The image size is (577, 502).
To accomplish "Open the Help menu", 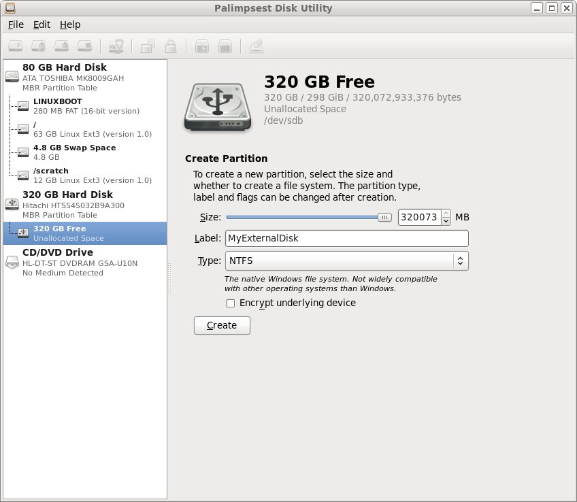I will [69, 24].
